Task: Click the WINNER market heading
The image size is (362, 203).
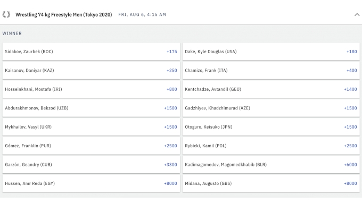Action: point(12,33)
